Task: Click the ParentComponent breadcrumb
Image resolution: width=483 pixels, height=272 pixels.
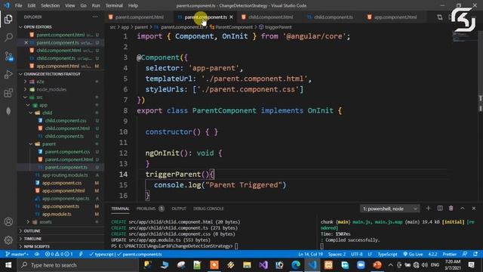Action: click(x=232, y=27)
